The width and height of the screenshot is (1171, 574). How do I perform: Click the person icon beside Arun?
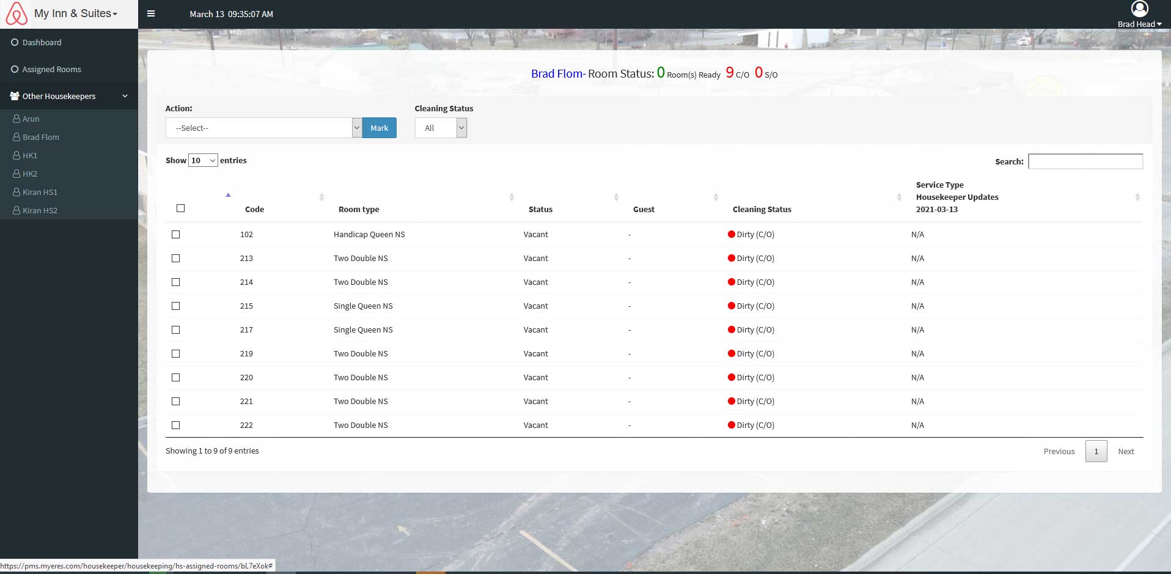[x=17, y=119]
